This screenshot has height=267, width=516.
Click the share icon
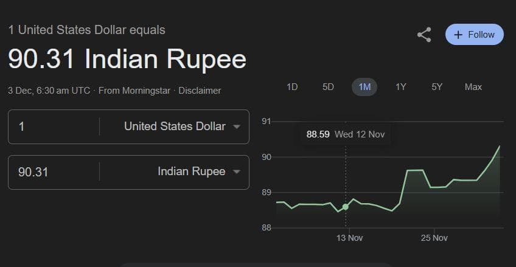[424, 35]
